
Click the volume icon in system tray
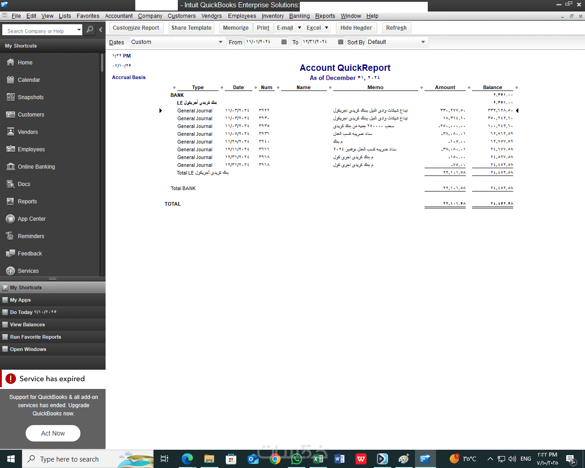512,459
